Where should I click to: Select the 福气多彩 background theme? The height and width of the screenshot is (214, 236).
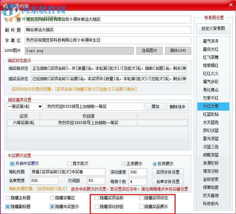click(213, 82)
